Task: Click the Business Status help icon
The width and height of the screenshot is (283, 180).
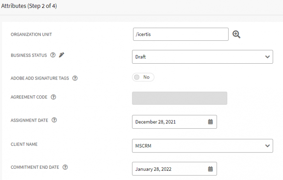Action: 53,55
